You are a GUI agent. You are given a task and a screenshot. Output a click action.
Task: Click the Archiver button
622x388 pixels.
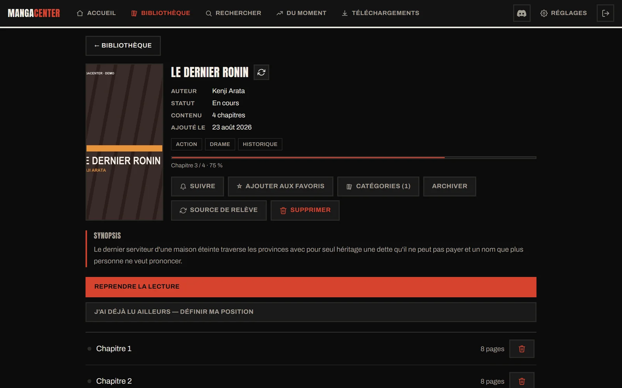pyautogui.click(x=450, y=186)
